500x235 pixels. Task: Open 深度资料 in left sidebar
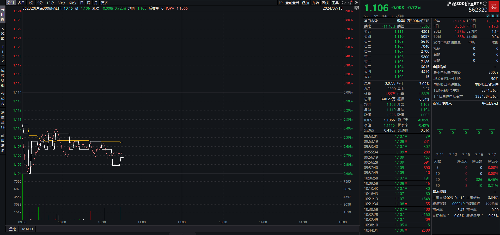[x=3, y=120]
